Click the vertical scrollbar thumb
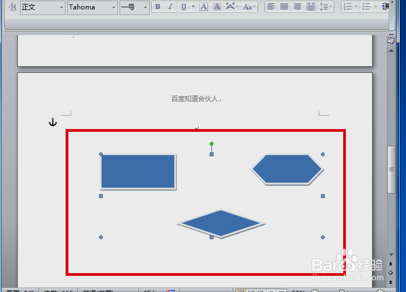 391,170
